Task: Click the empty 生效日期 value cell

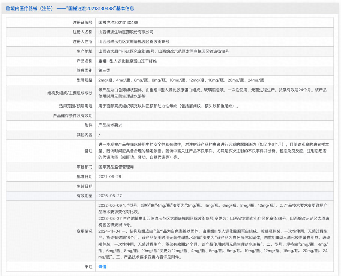Action: click(214, 186)
